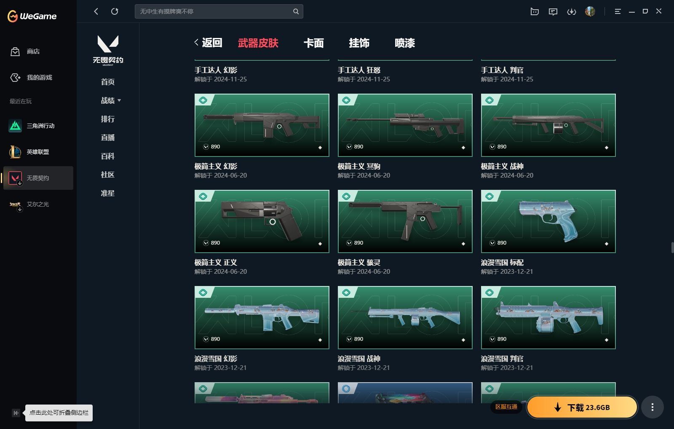This screenshot has width=674, height=429.
Task: Open the messages chat icon in top bar
Action: 553,12
